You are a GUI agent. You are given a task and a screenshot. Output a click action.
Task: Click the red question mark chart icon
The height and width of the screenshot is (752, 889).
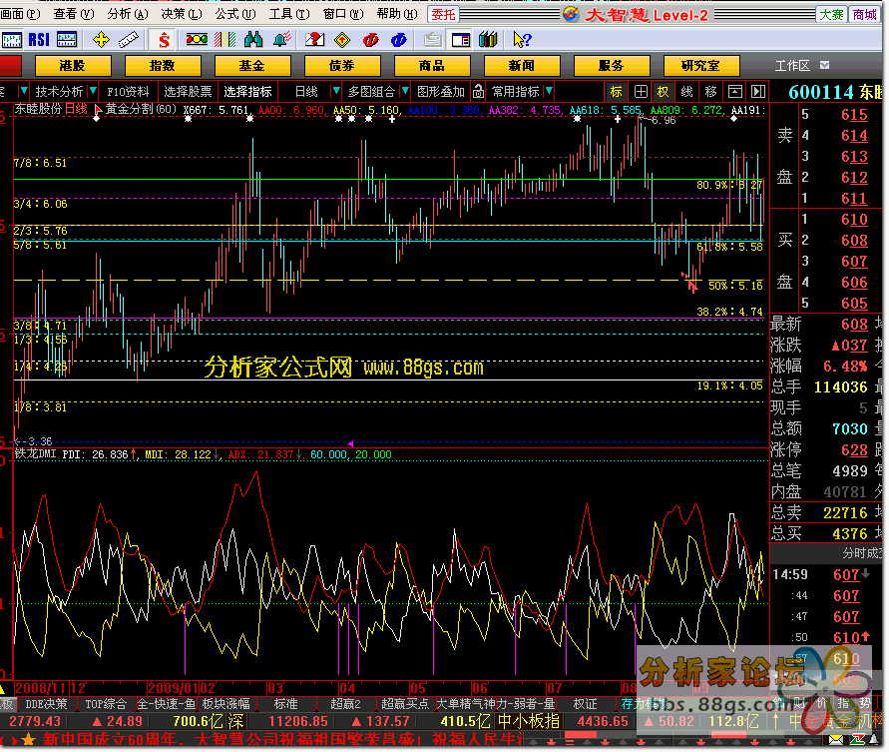pos(314,39)
